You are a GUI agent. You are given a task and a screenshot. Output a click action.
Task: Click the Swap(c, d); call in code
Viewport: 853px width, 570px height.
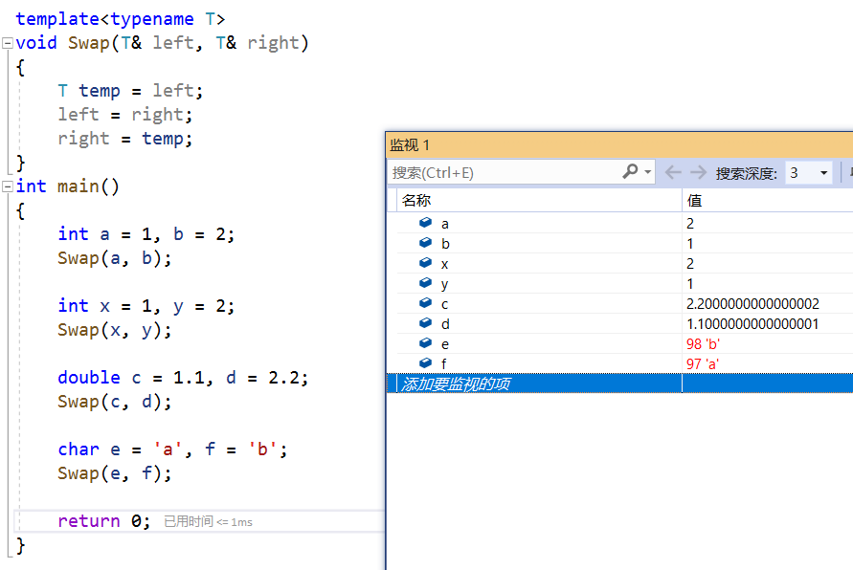click(114, 402)
